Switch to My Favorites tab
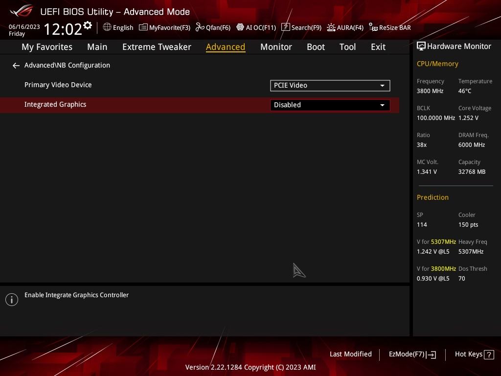The width and height of the screenshot is (501, 376). (47, 47)
